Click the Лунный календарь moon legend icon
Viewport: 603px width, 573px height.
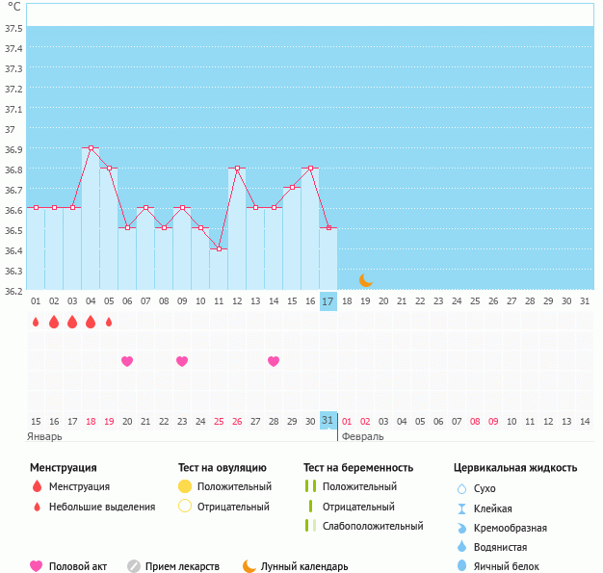click(249, 566)
